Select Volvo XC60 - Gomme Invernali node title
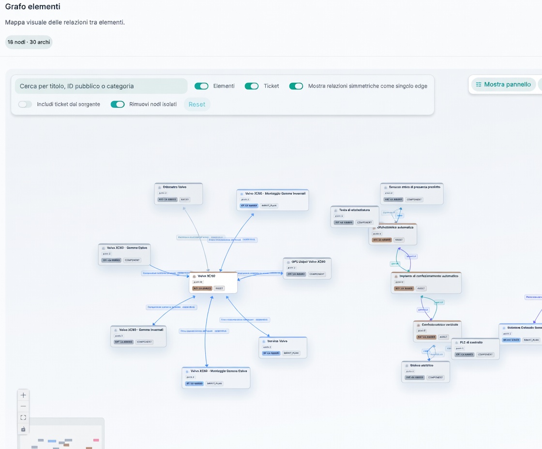Screen dimensions: 542x449 tap(141, 330)
